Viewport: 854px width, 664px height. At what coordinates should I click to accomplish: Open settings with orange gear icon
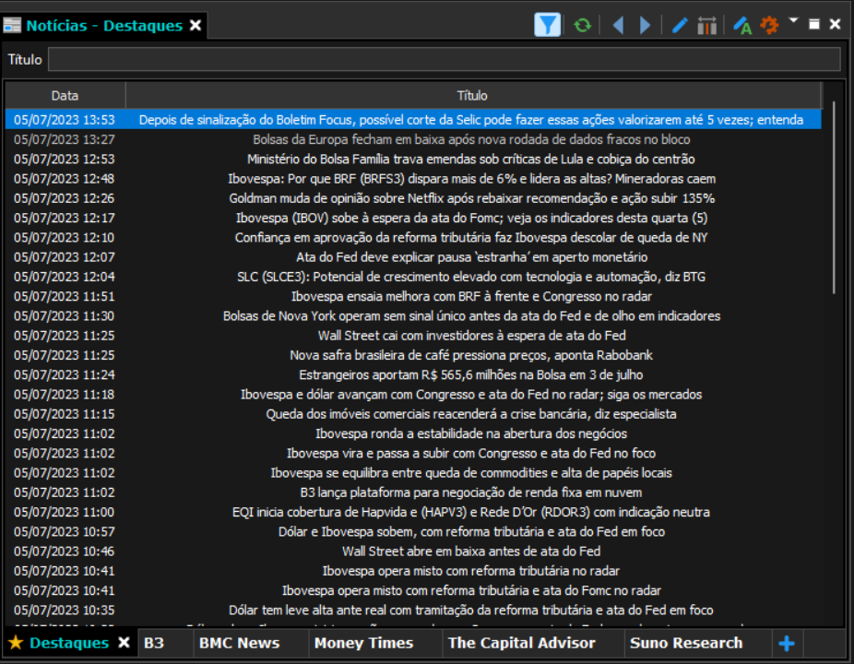tap(769, 25)
